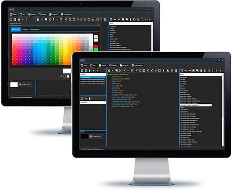Close the Selección de colores panel

[x=99, y=24]
